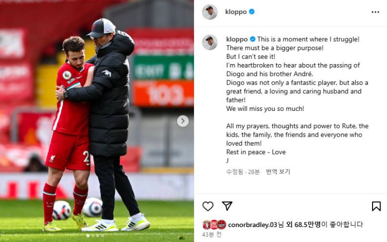
Task: Click the 수정됨 · 28분 edited label
Action: [x=243, y=171]
